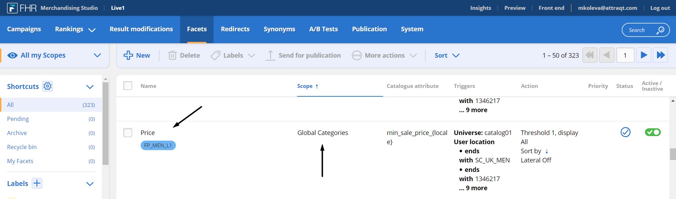Open the Labels toolbar dropdown
This screenshot has width=676, height=199.
pos(251,56)
